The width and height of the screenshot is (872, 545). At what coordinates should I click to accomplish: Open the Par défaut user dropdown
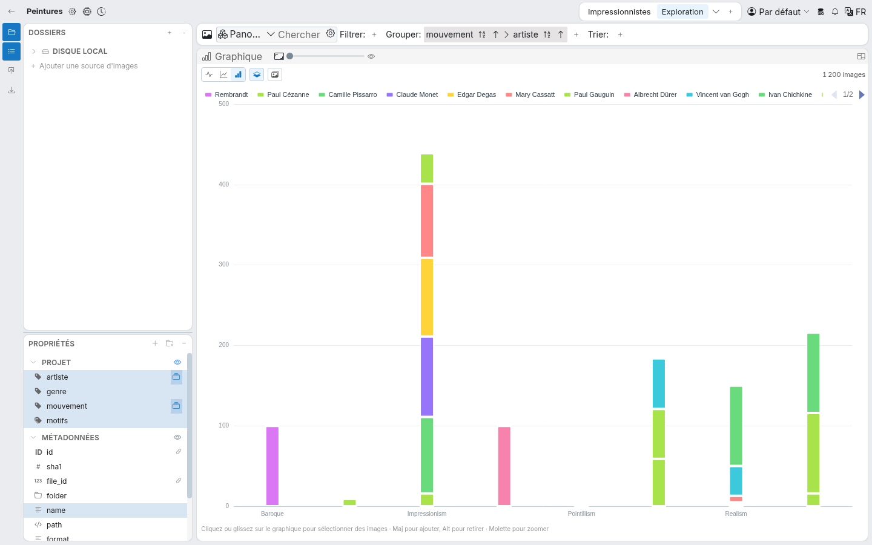(x=778, y=12)
